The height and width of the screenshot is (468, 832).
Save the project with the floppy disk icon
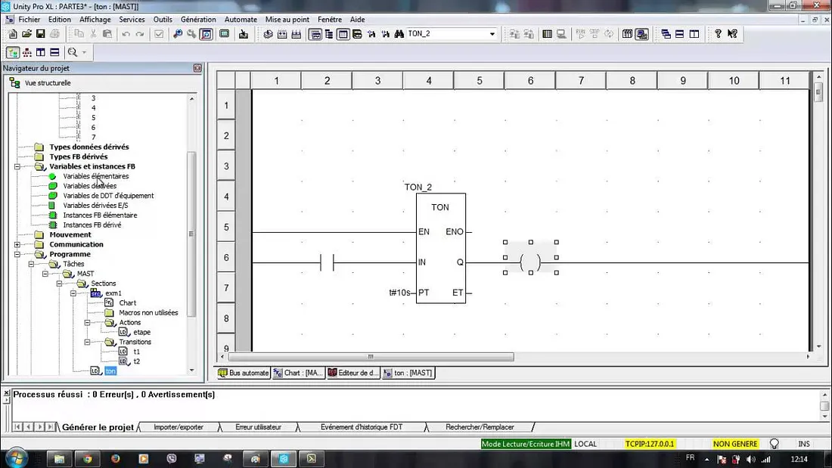(40, 34)
